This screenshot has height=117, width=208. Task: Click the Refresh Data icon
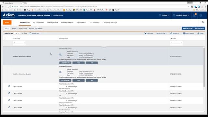pos(30,33)
